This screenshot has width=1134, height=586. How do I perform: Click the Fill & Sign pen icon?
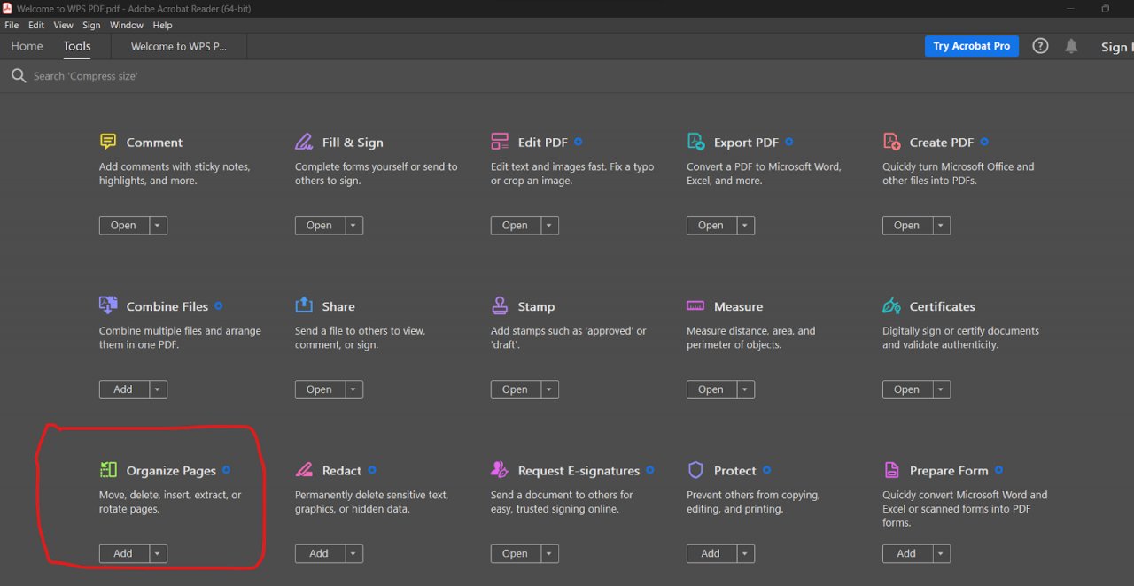point(304,141)
